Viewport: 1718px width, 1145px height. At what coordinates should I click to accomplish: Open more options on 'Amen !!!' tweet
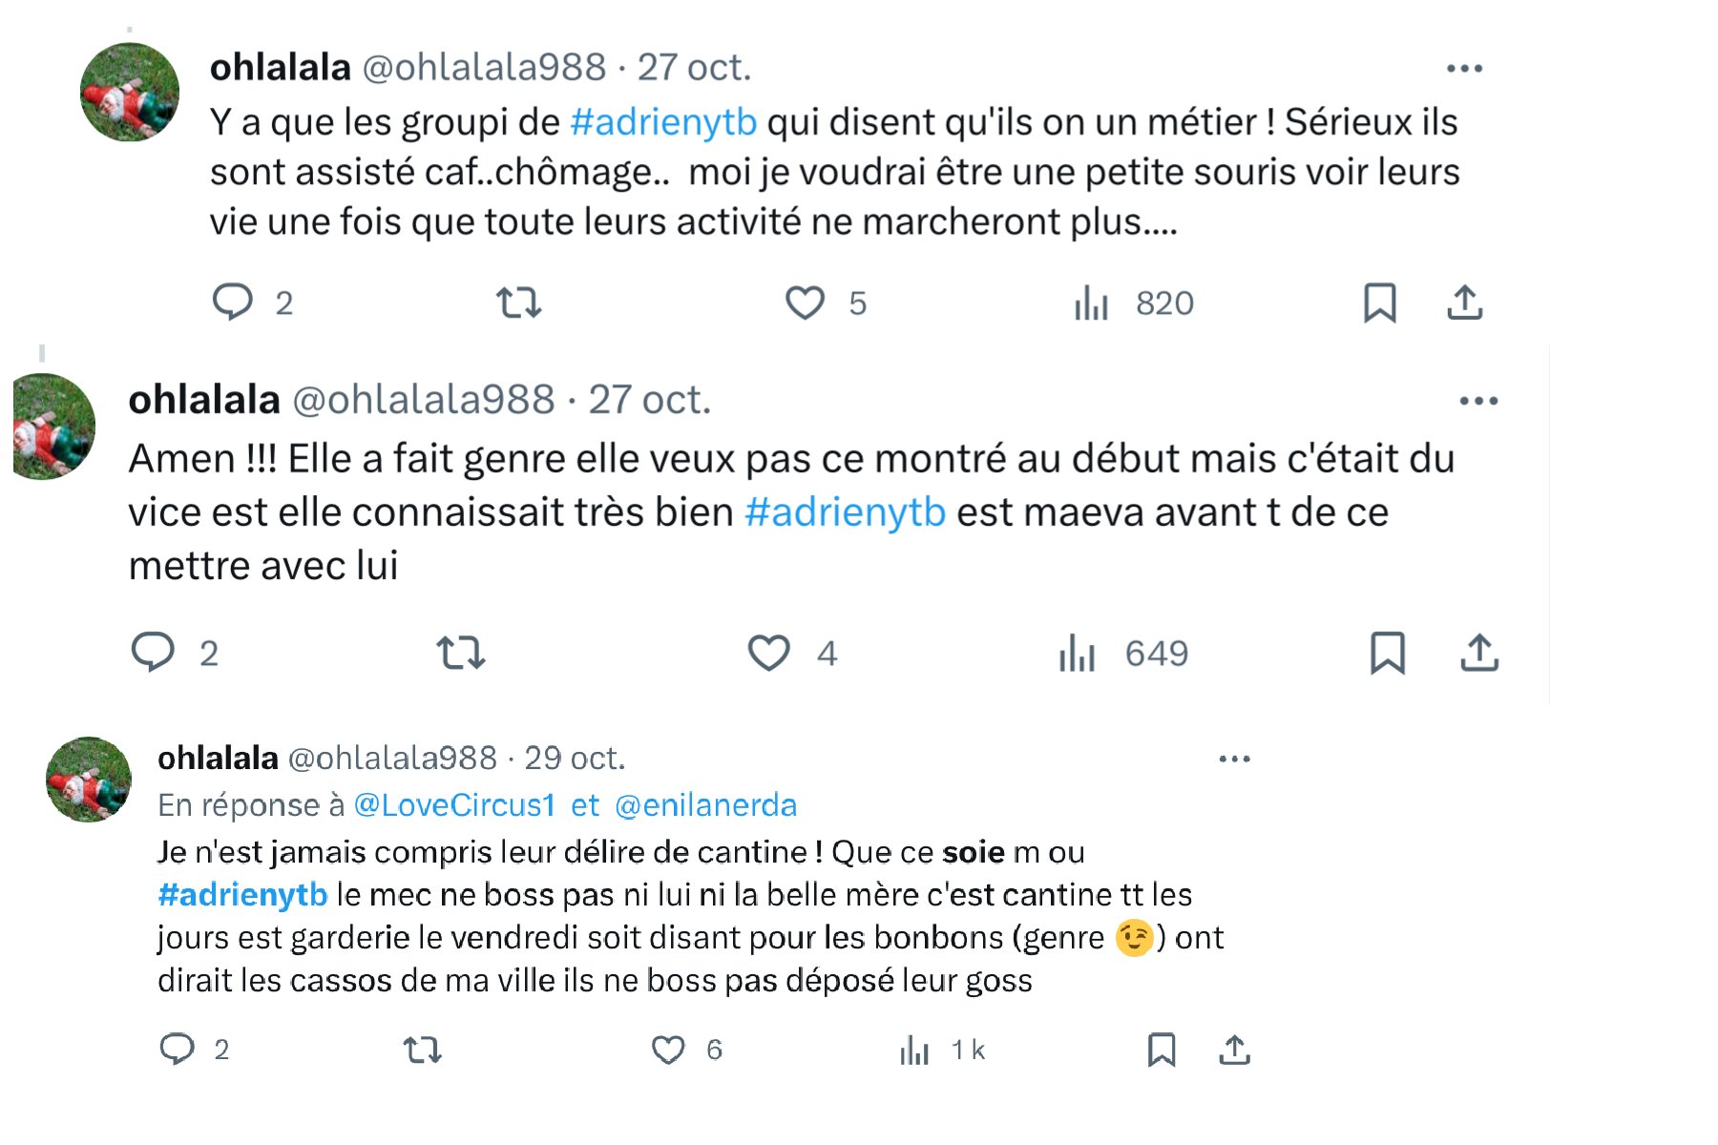pos(1478,401)
